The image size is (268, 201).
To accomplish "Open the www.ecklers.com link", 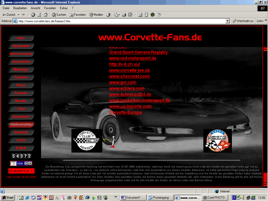I will pyautogui.click(x=127, y=88).
